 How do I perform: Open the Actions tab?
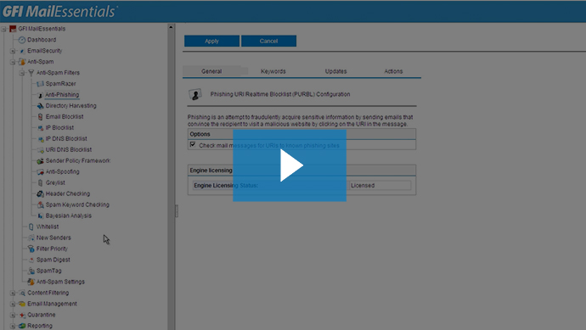click(x=393, y=71)
